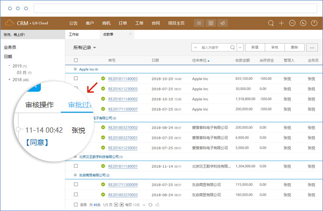The width and height of the screenshot is (323, 211).
Task: Collapse the Apple inc group
Action: tap(75, 69)
